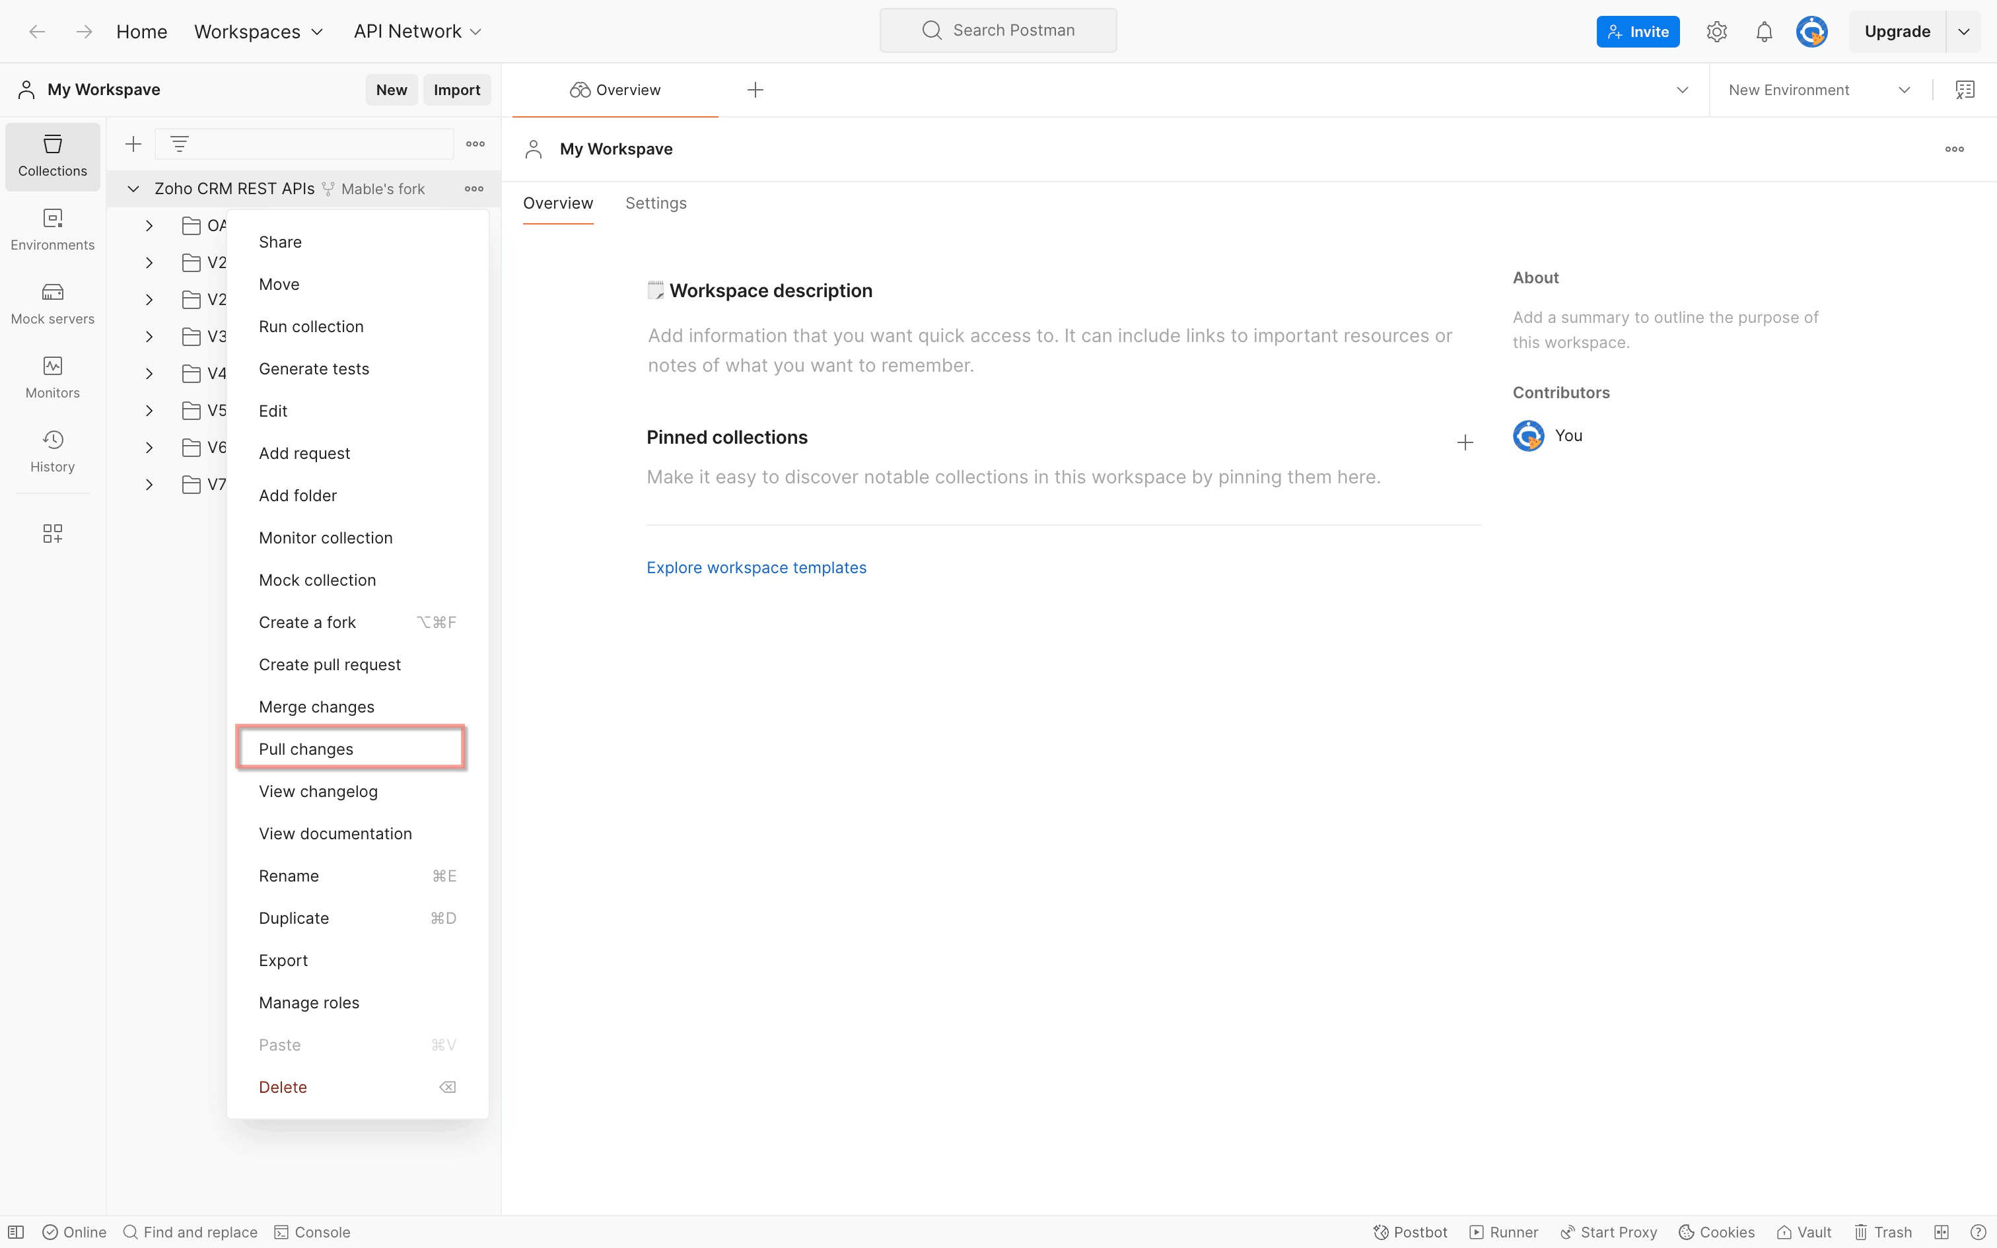Switch to the Settings tab

pyautogui.click(x=655, y=203)
